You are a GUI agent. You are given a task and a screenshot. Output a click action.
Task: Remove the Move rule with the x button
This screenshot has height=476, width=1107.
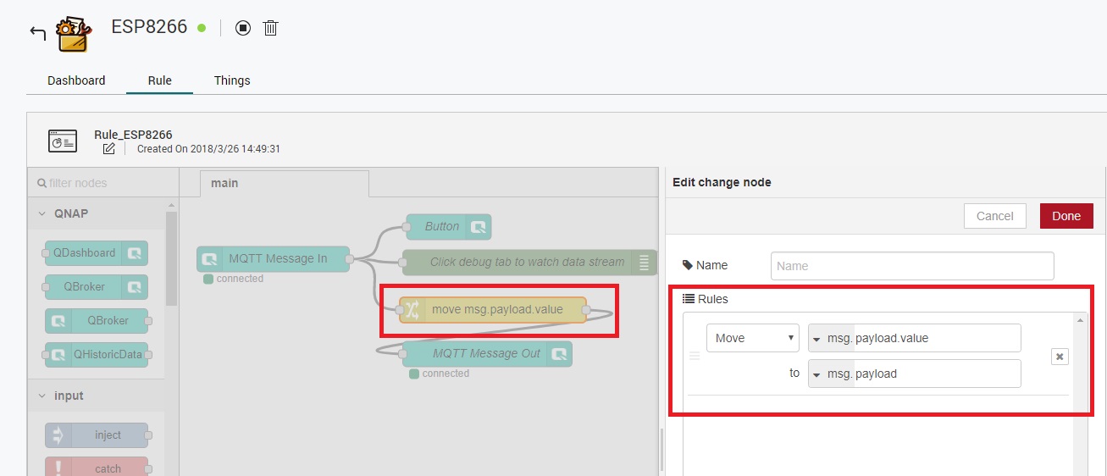pos(1059,357)
